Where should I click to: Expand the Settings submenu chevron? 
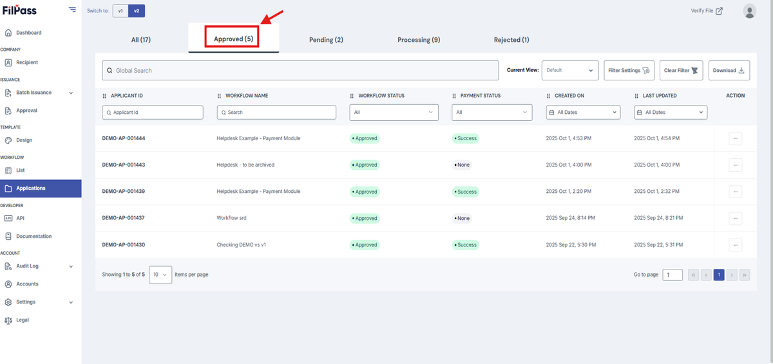tap(71, 302)
